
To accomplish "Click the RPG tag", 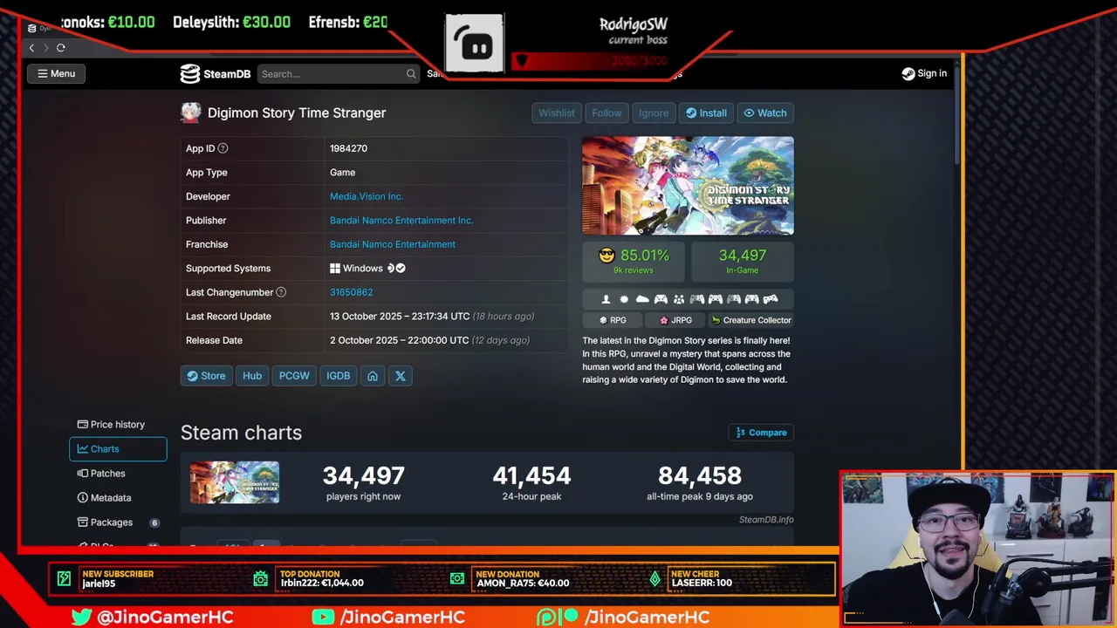I will 613,320.
